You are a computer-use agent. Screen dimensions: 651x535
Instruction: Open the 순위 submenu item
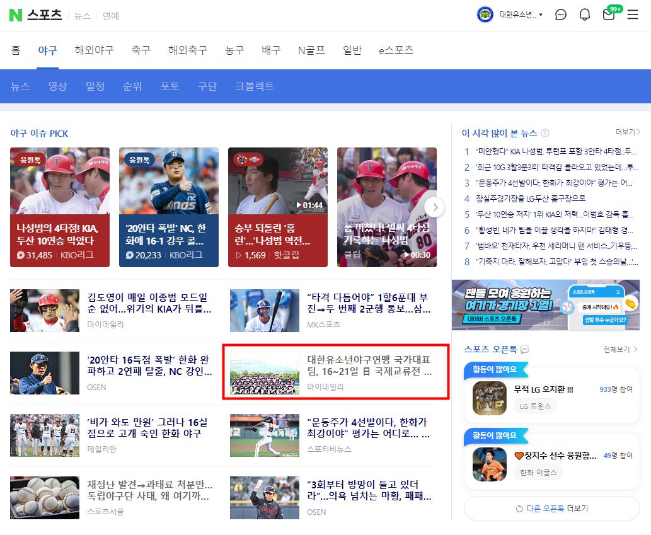(132, 86)
